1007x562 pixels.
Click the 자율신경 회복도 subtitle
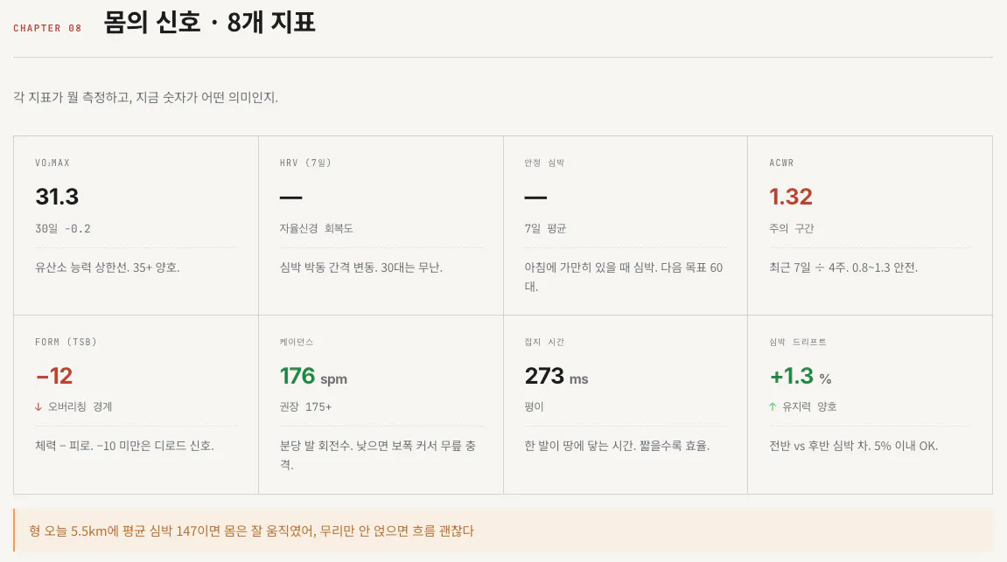click(x=316, y=228)
